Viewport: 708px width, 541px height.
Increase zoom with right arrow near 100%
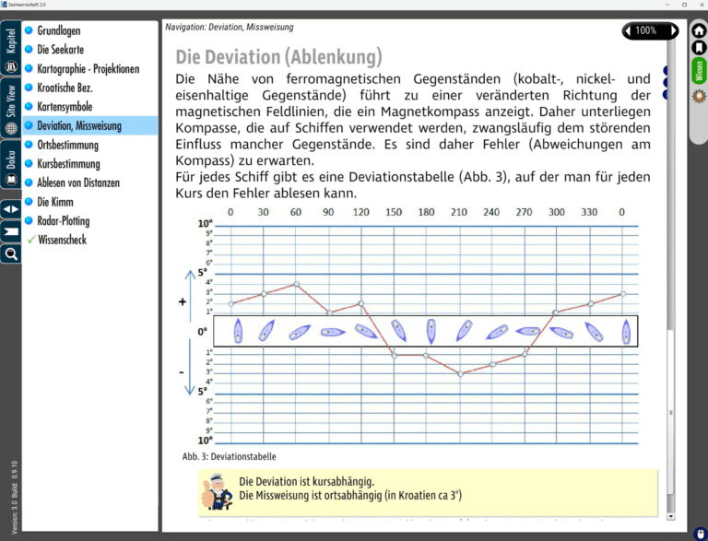coord(673,30)
